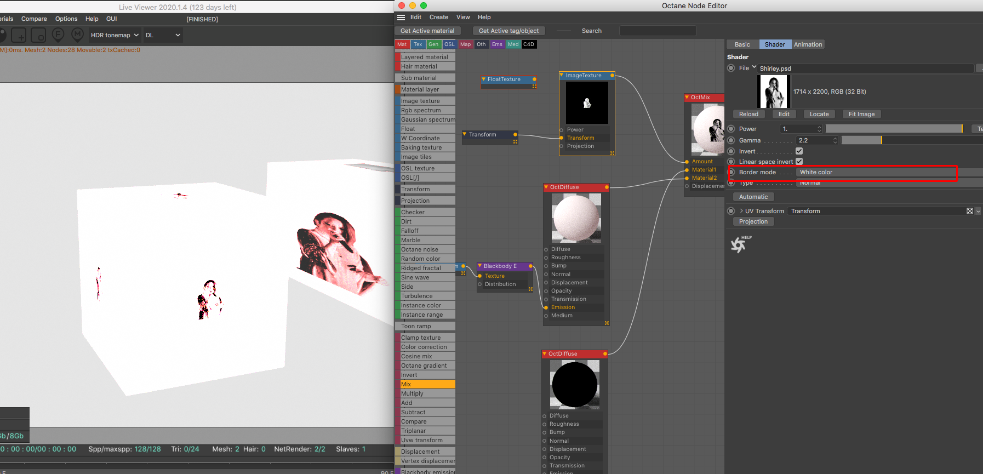The image size is (983, 474).
Task: Toggle the animation dot next to File
Action: [x=731, y=68]
